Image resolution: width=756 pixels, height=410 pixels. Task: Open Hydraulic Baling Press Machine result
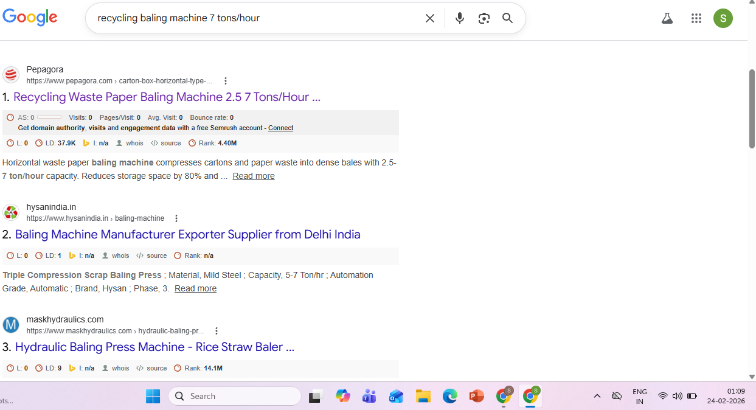[x=154, y=347]
